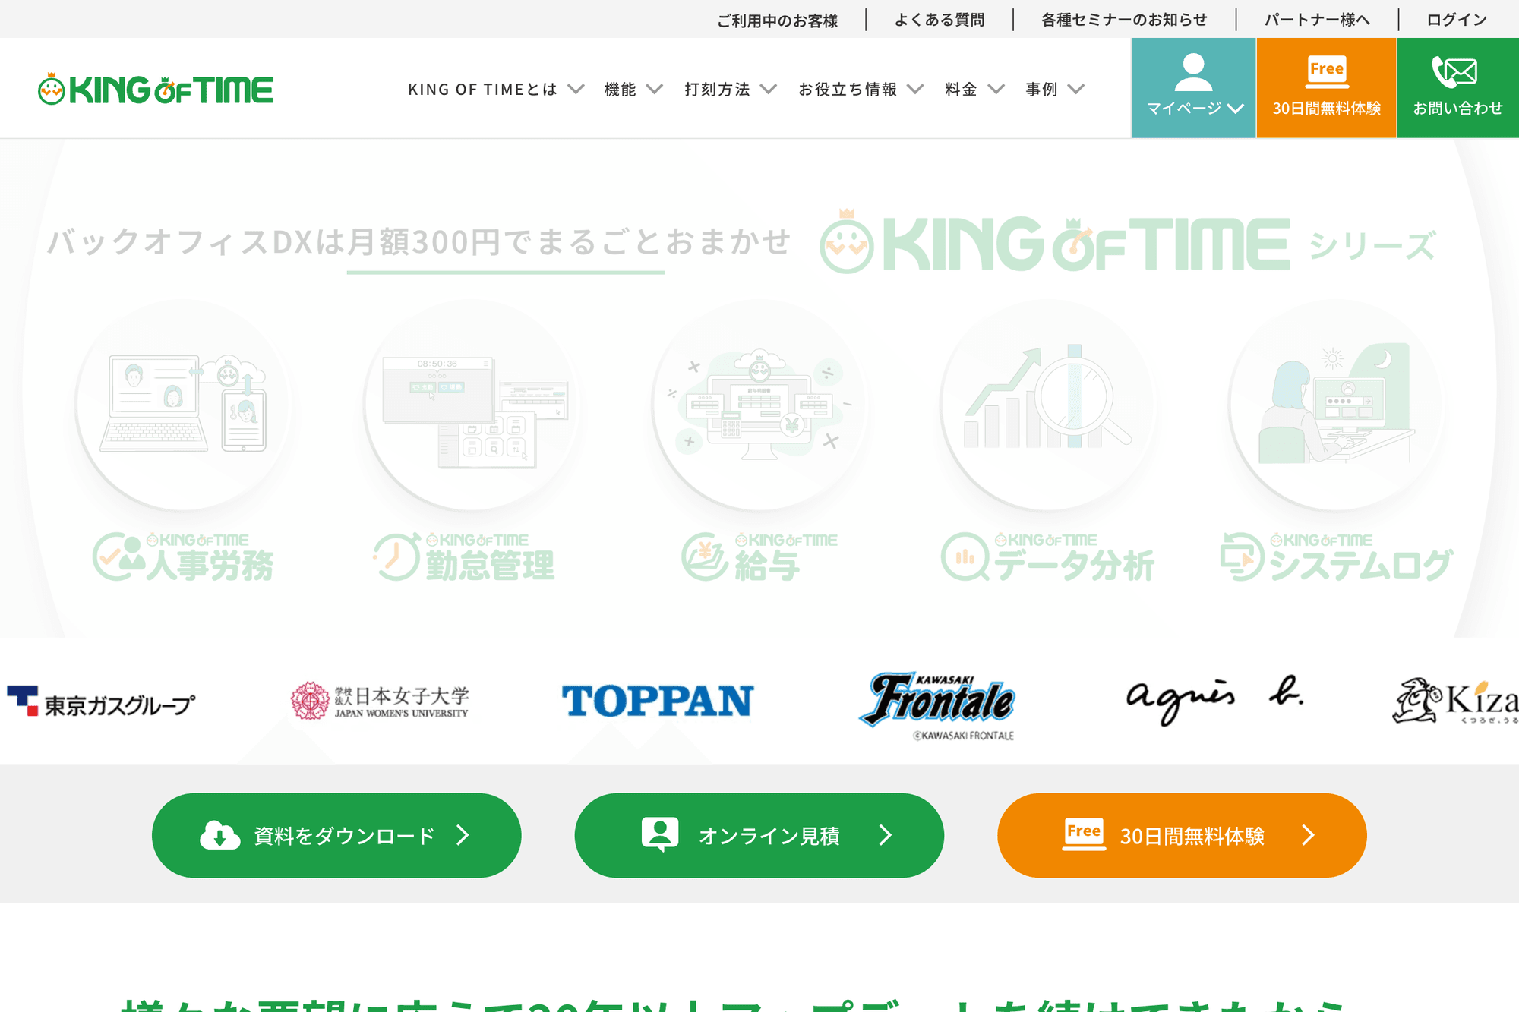Click the 人事労務 product logo
1519x1012 pixels.
(183, 557)
